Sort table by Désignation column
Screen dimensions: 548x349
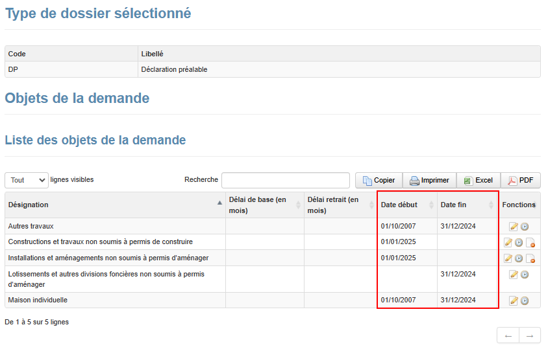coord(114,205)
